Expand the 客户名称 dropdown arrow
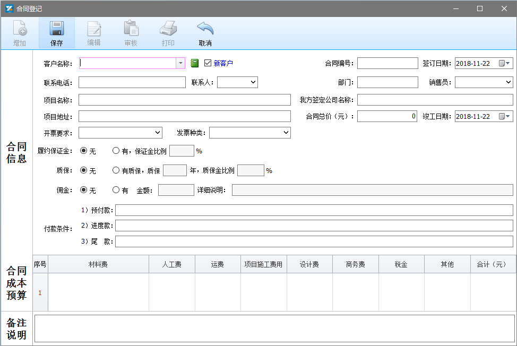517x346 pixels. 180,63
